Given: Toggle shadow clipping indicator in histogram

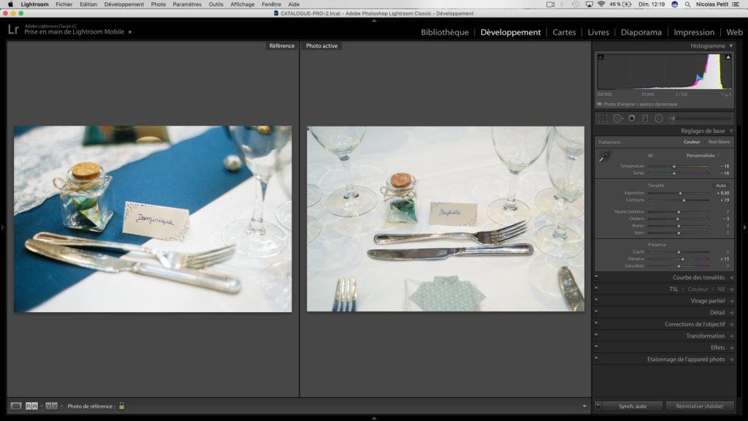Looking at the screenshot, I should tap(600, 57).
